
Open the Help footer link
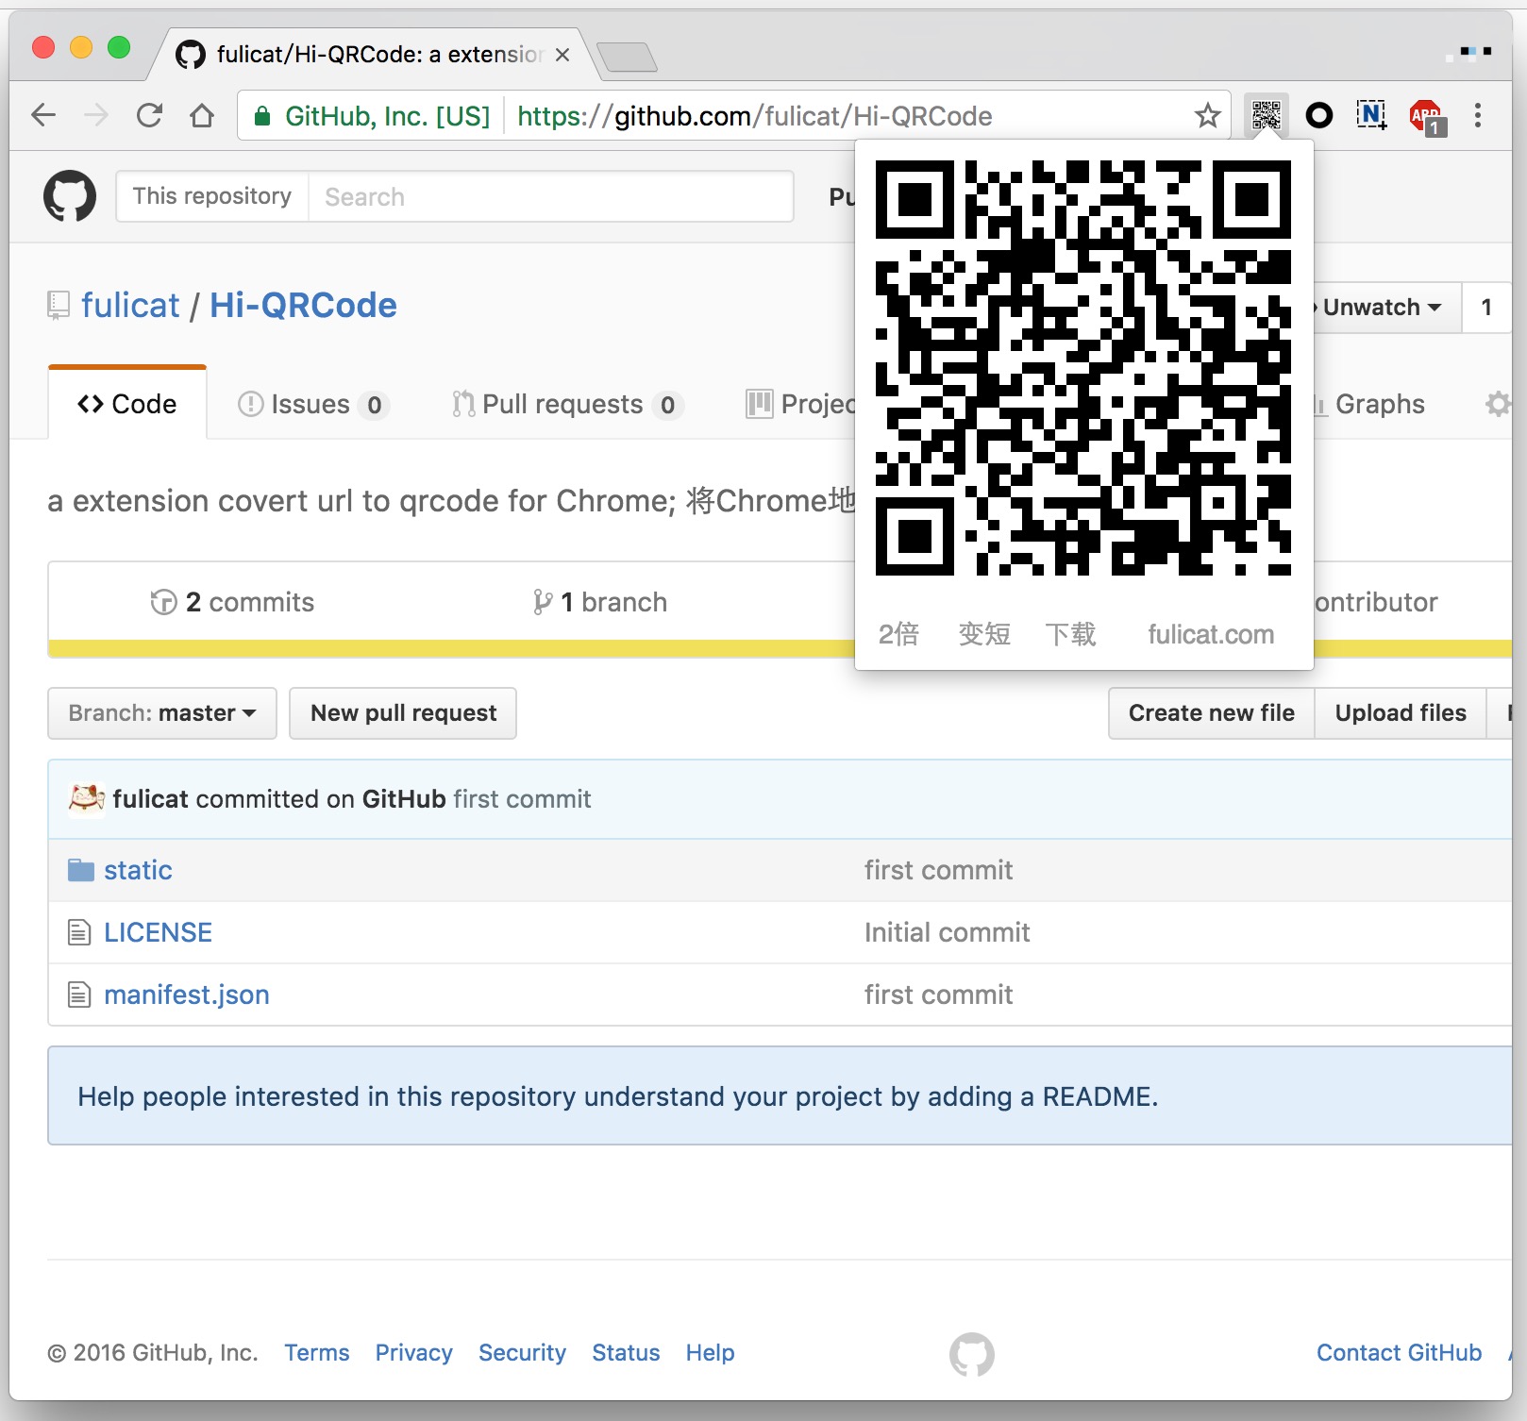click(x=710, y=1353)
